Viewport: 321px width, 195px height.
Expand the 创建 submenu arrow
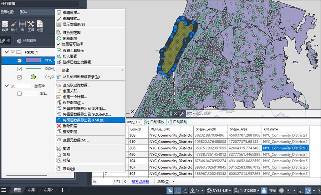(122, 70)
